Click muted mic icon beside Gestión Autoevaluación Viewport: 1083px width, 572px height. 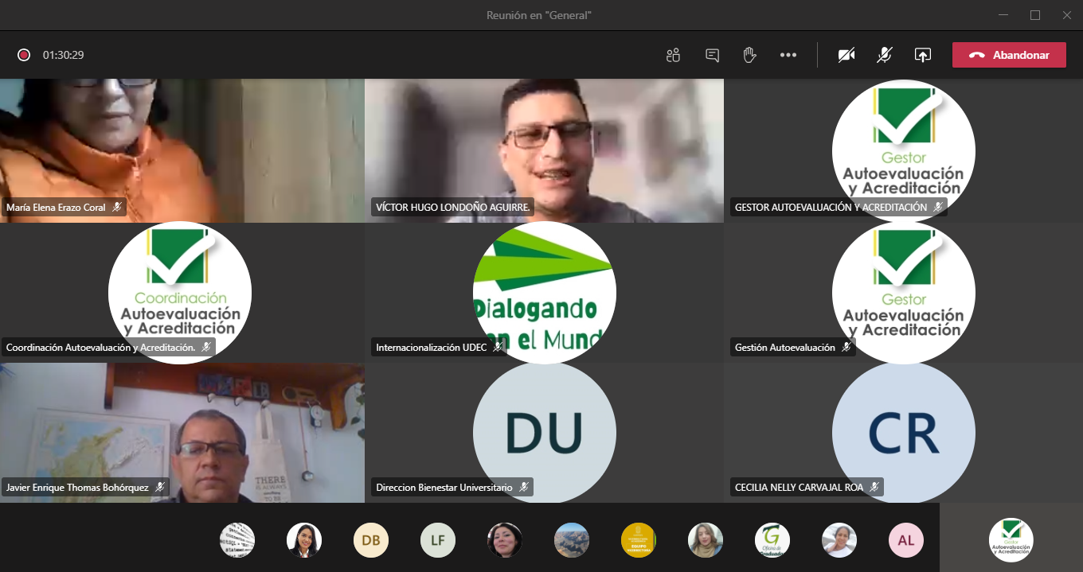coord(846,348)
